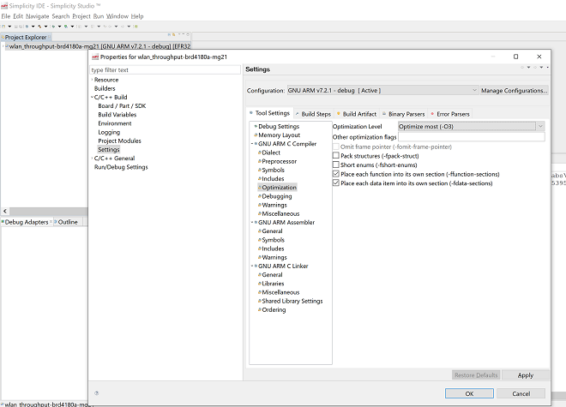Click the Memory Layout tree icon
This screenshot has height=407, width=566.
[255, 135]
